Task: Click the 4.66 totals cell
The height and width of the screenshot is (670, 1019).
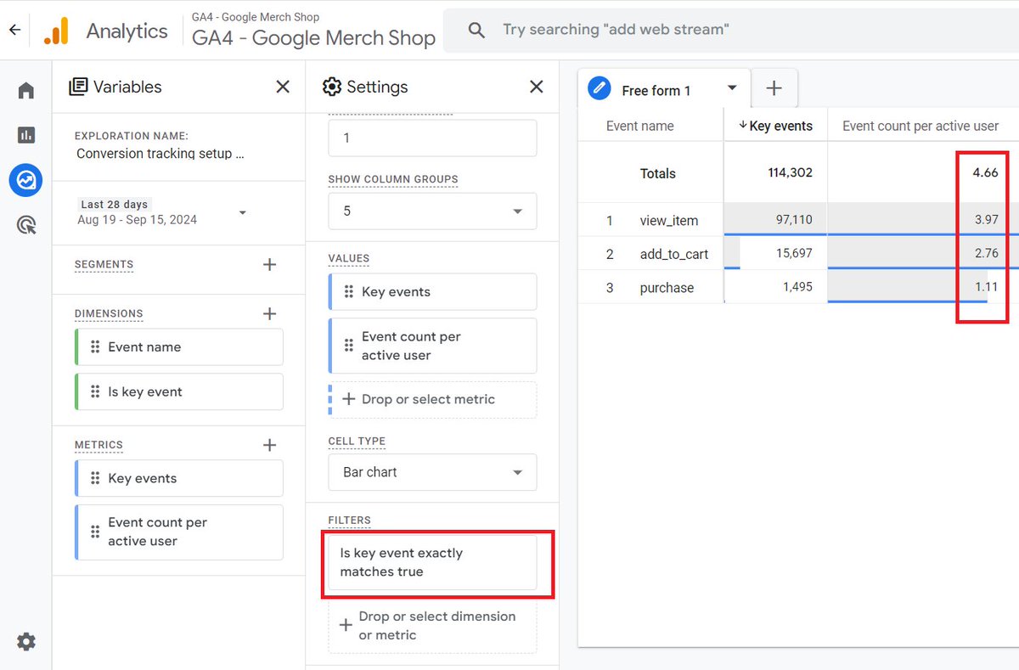Action: pos(985,172)
